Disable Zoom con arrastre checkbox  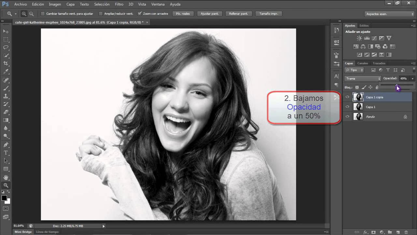140,14
